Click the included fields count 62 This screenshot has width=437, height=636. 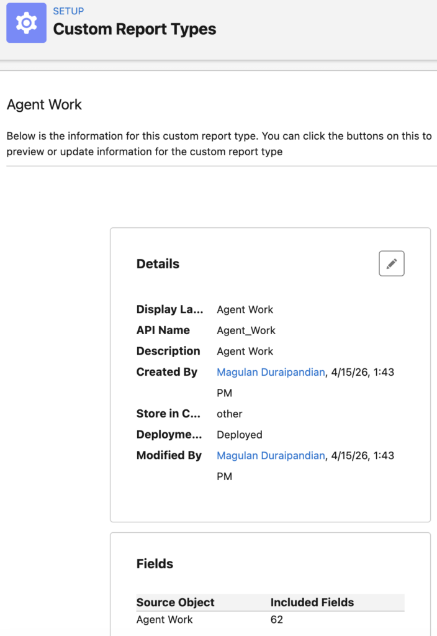(277, 619)
